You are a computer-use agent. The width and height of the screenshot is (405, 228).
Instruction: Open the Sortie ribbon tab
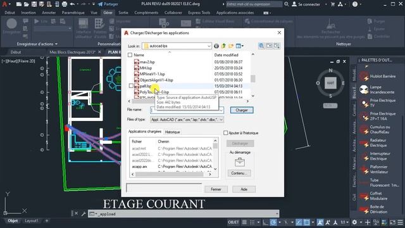(x=123, y=13)
